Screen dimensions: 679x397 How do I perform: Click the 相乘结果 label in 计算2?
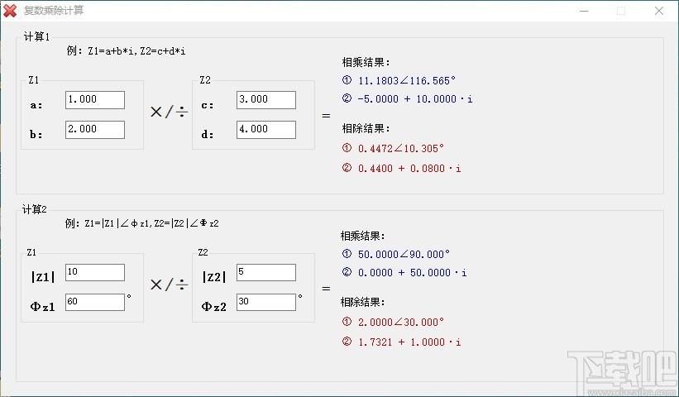[x=362, y=236]
